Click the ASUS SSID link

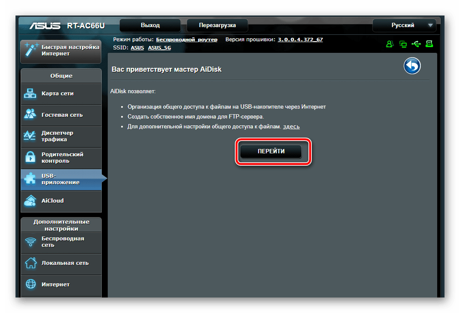pyautogui.click(x=137, y=48)
